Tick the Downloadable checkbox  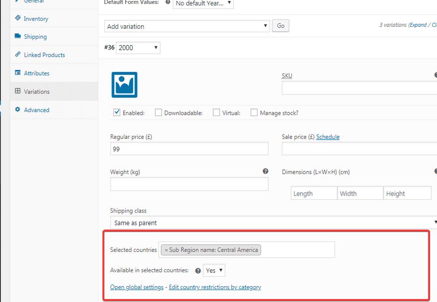click(158, 112)
